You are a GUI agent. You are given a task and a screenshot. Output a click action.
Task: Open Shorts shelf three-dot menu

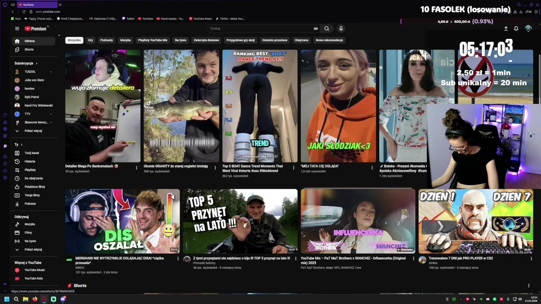tap(529, 286)
